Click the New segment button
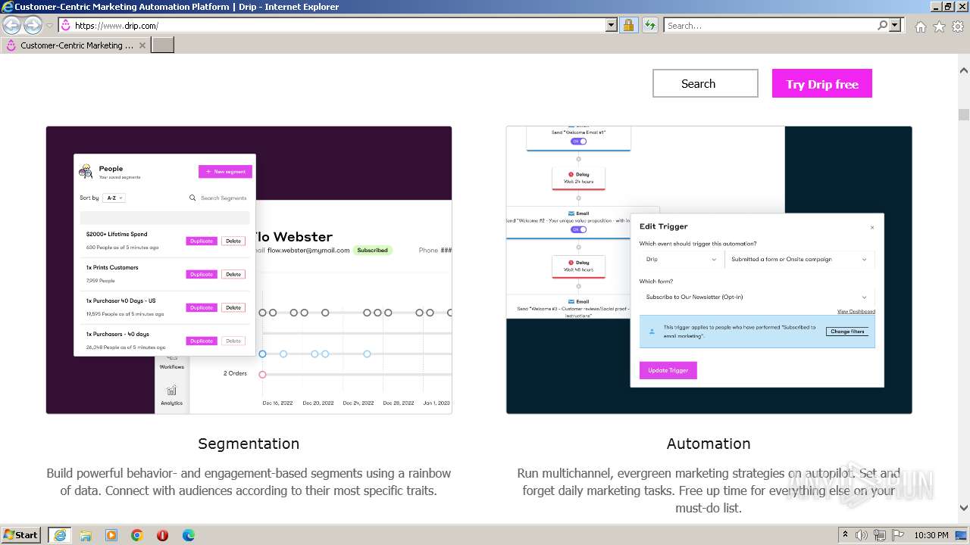 pos(225,172)
